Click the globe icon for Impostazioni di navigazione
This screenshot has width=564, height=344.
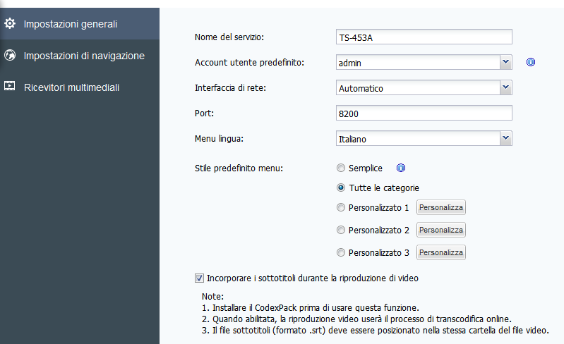click(x=10, y=55)
